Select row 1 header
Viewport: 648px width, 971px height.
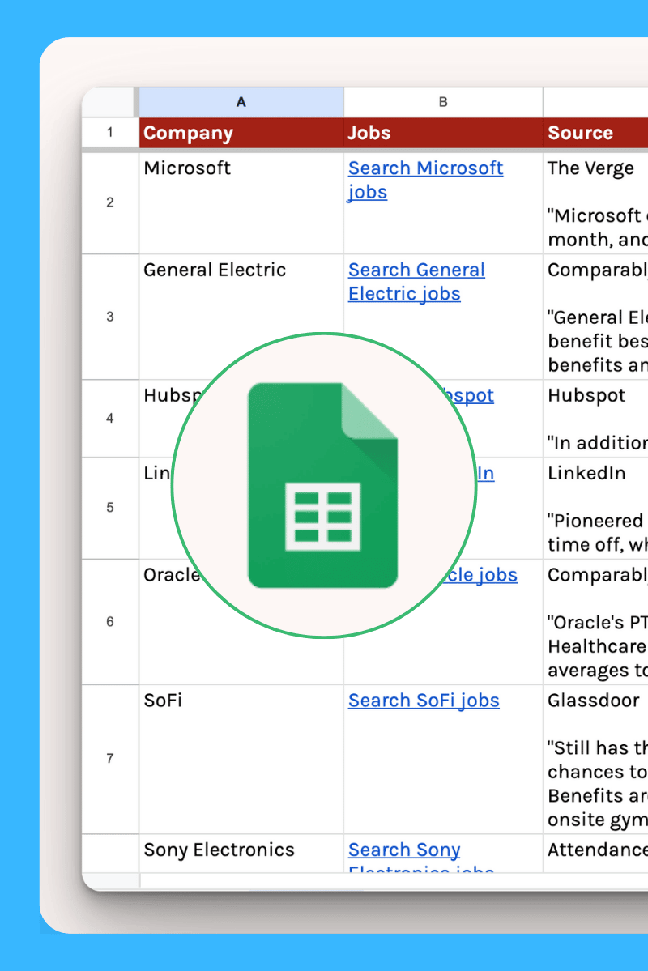tap(109, 133)
